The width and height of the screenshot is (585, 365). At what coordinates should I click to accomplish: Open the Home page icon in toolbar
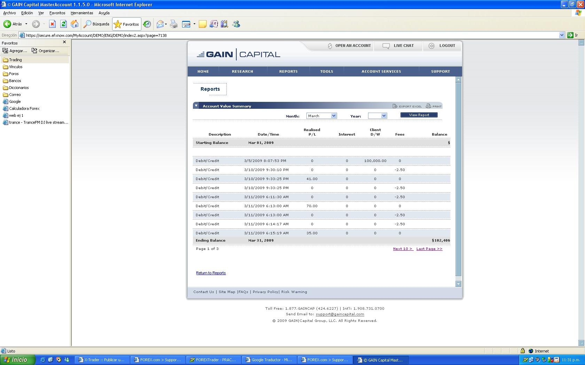pos(75,24)
